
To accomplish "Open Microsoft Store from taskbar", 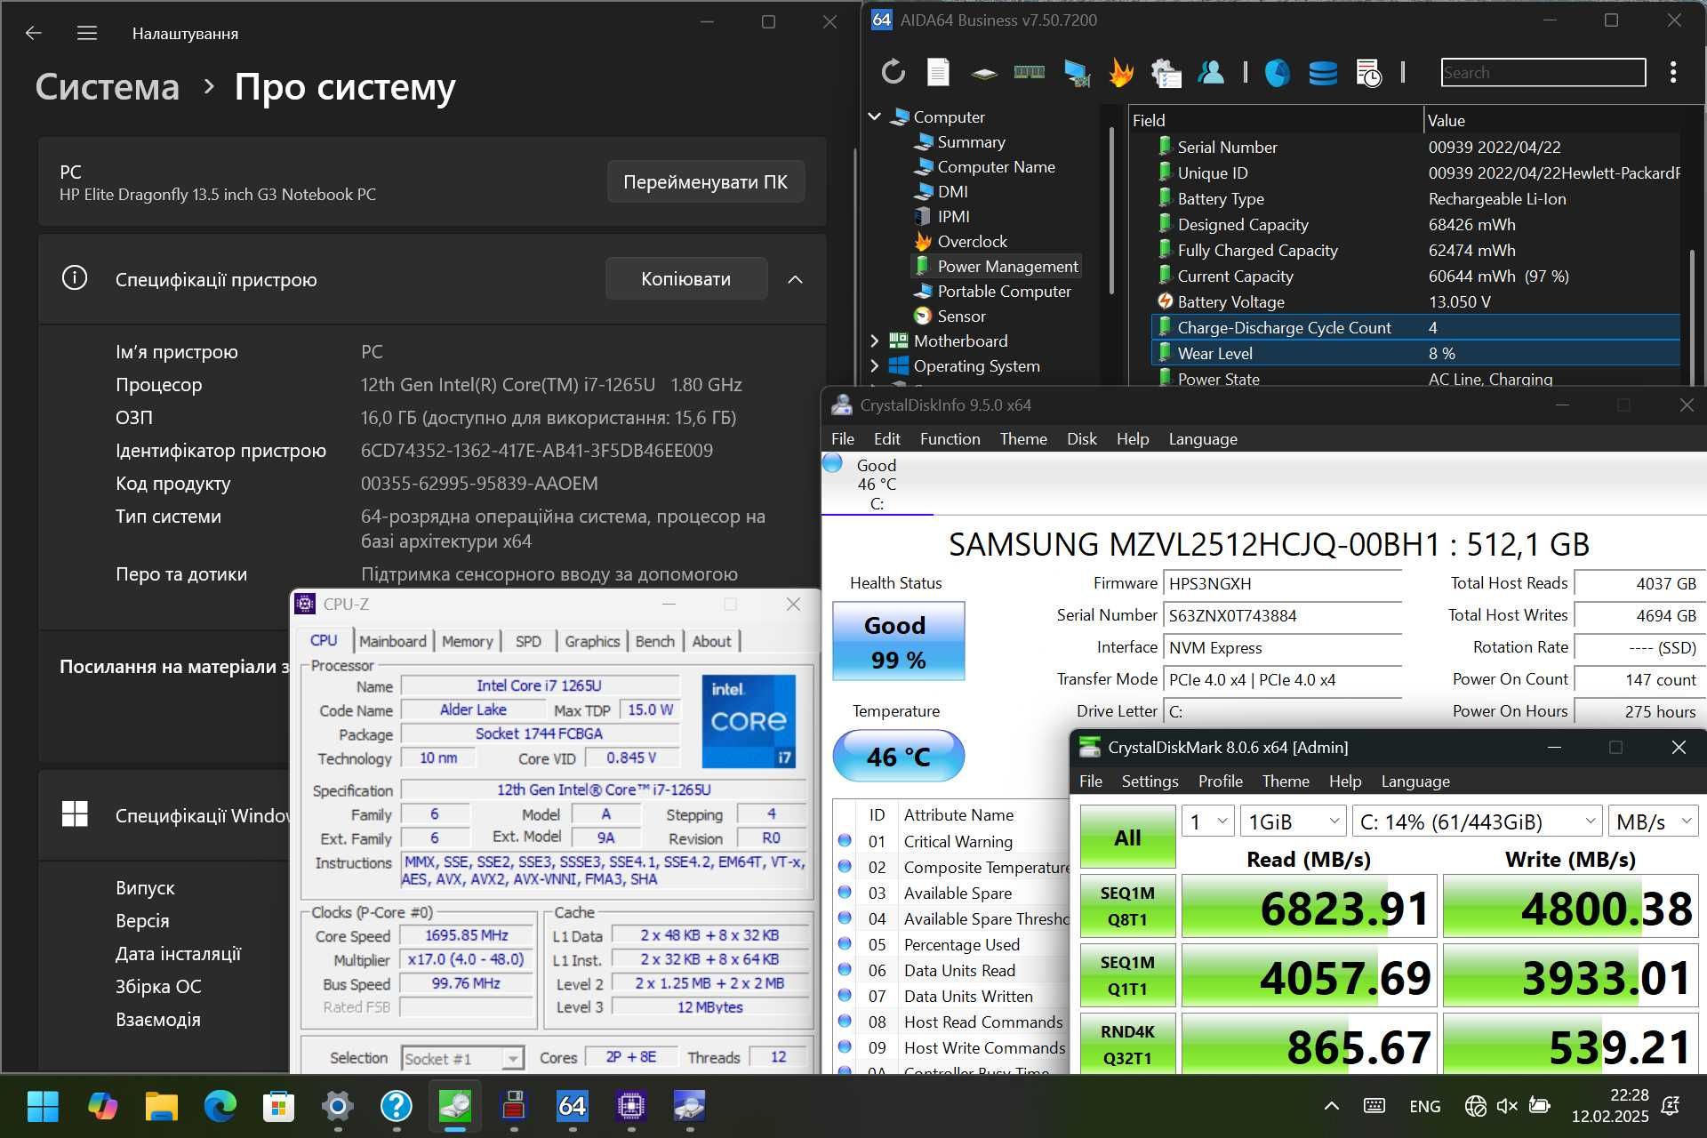I will point(279,1106).
